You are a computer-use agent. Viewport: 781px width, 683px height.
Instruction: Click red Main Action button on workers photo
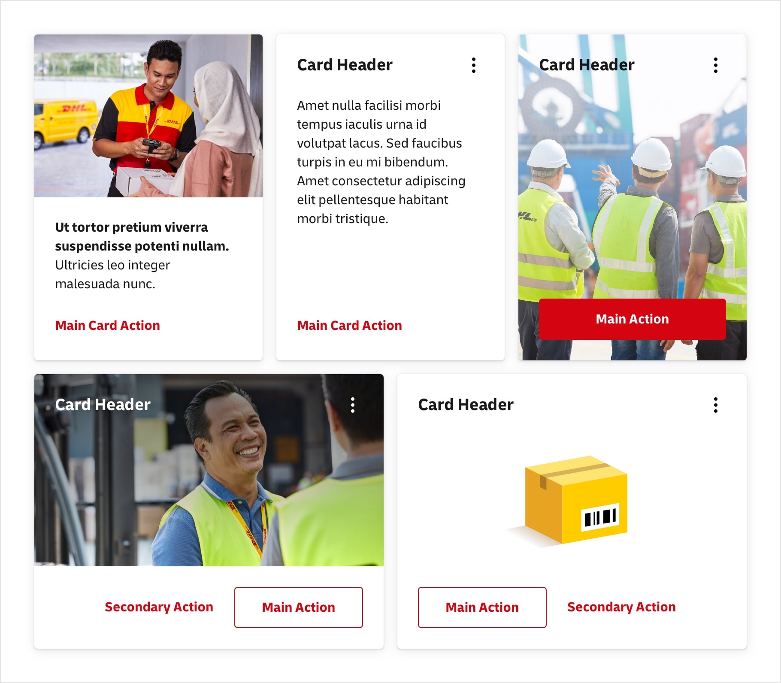tap(632, 319)
